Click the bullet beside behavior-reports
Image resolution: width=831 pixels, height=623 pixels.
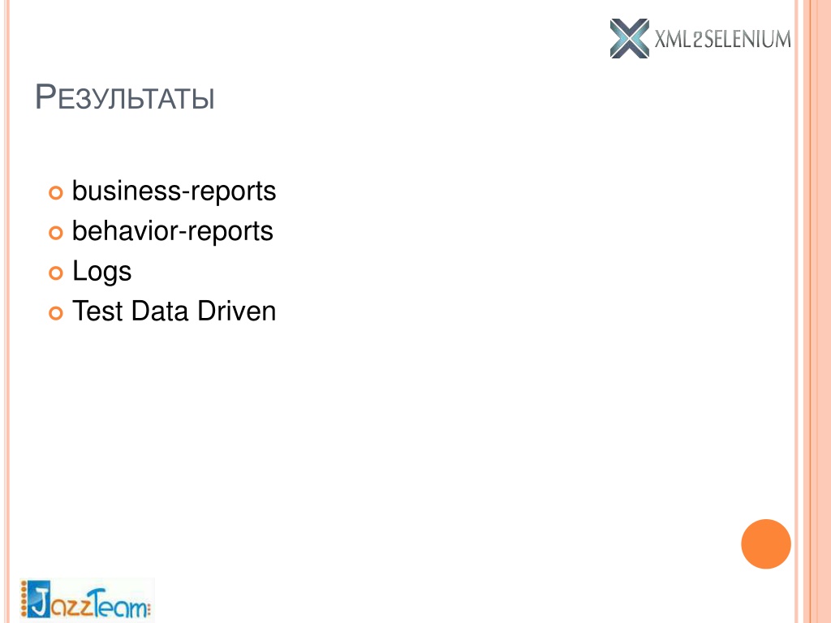tap(56, 233)
